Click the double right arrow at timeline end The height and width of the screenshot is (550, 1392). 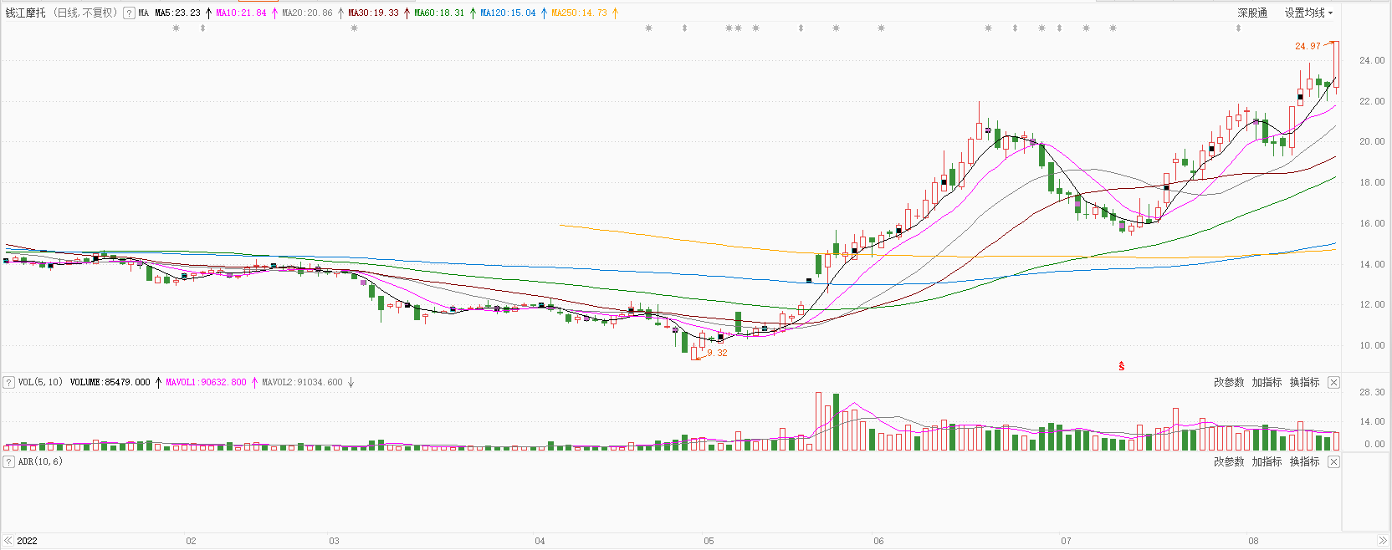[1382, 541]
